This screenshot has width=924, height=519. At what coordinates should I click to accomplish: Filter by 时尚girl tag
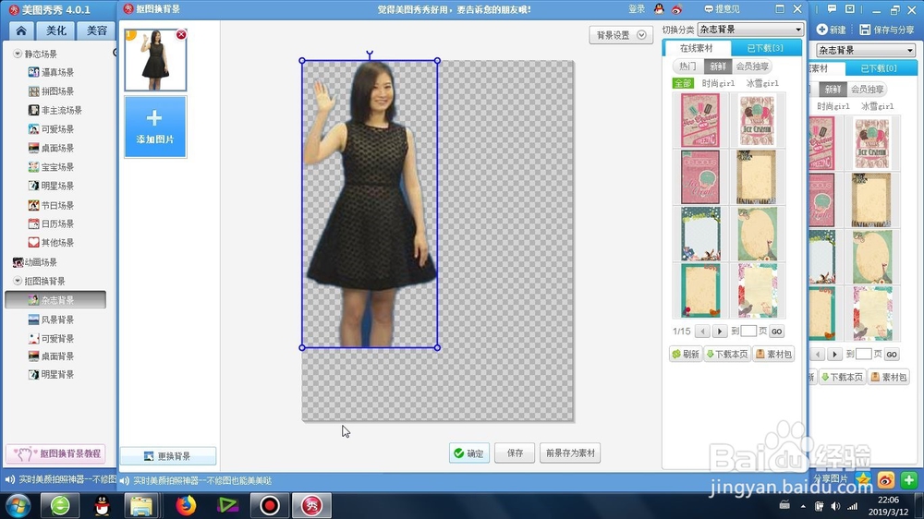(718, 83)
